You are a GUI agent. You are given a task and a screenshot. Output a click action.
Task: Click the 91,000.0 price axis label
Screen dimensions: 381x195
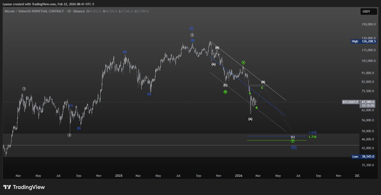click(x=368, y=73)
